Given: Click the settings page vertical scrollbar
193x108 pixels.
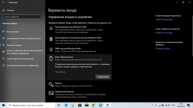Looking at the screenshot, I should (192, 36).
